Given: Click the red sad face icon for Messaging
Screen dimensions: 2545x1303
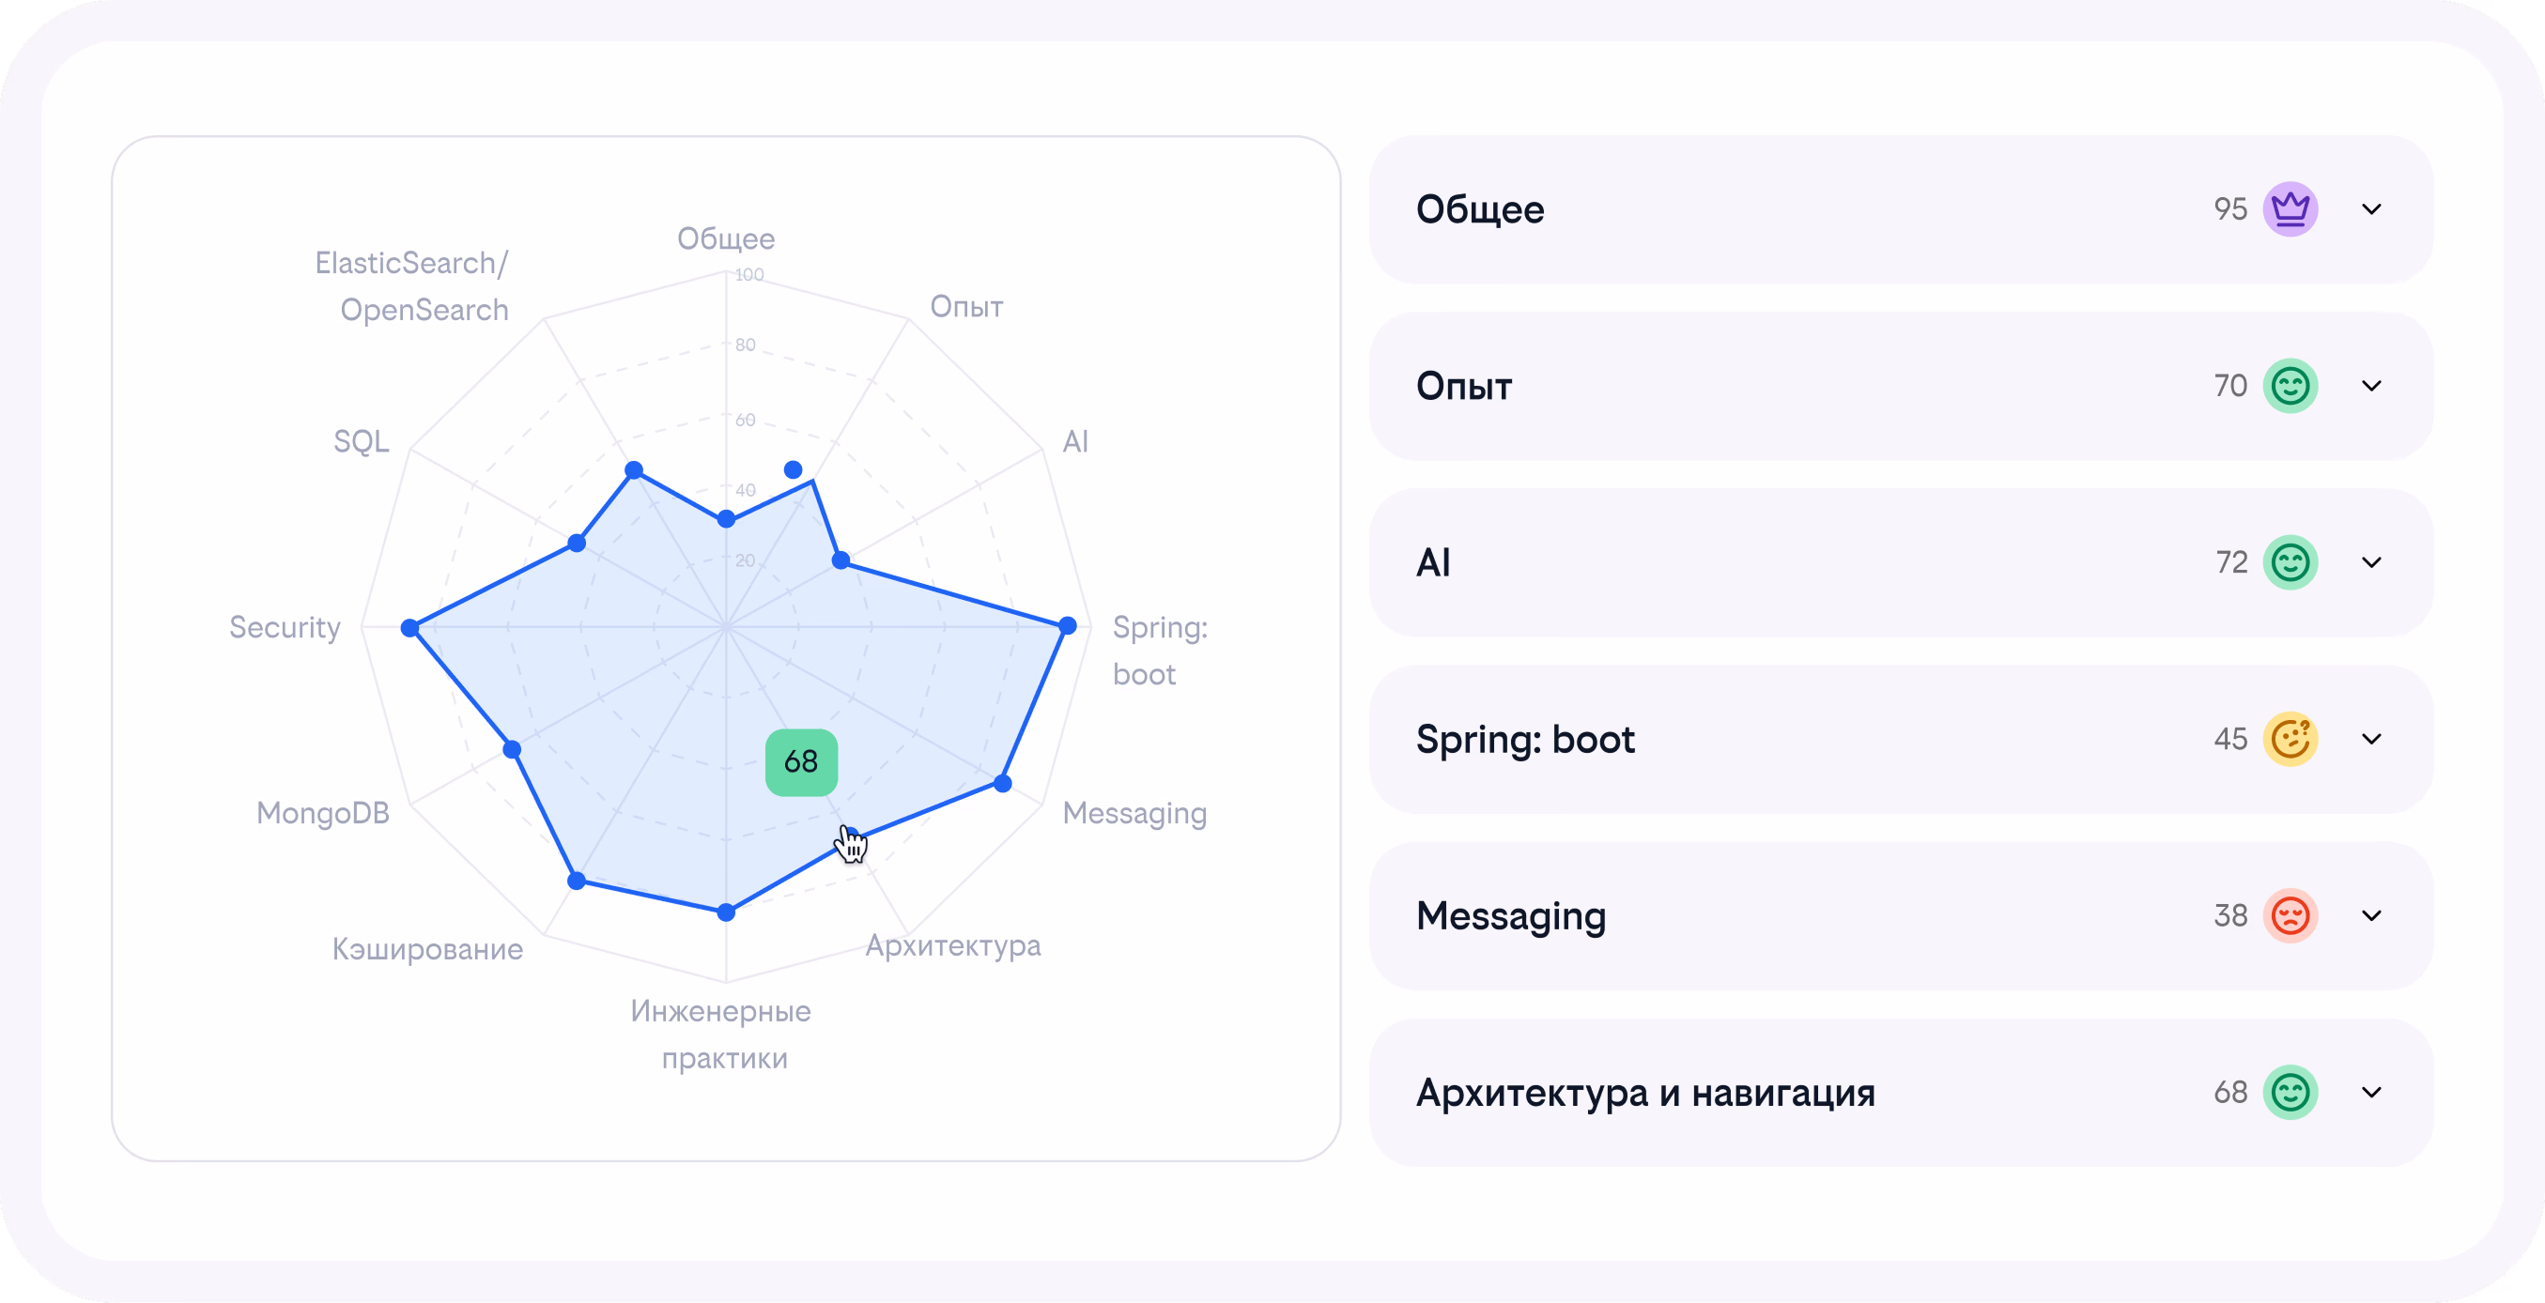Looking at the screenshot, I should tap(2290, 915).
